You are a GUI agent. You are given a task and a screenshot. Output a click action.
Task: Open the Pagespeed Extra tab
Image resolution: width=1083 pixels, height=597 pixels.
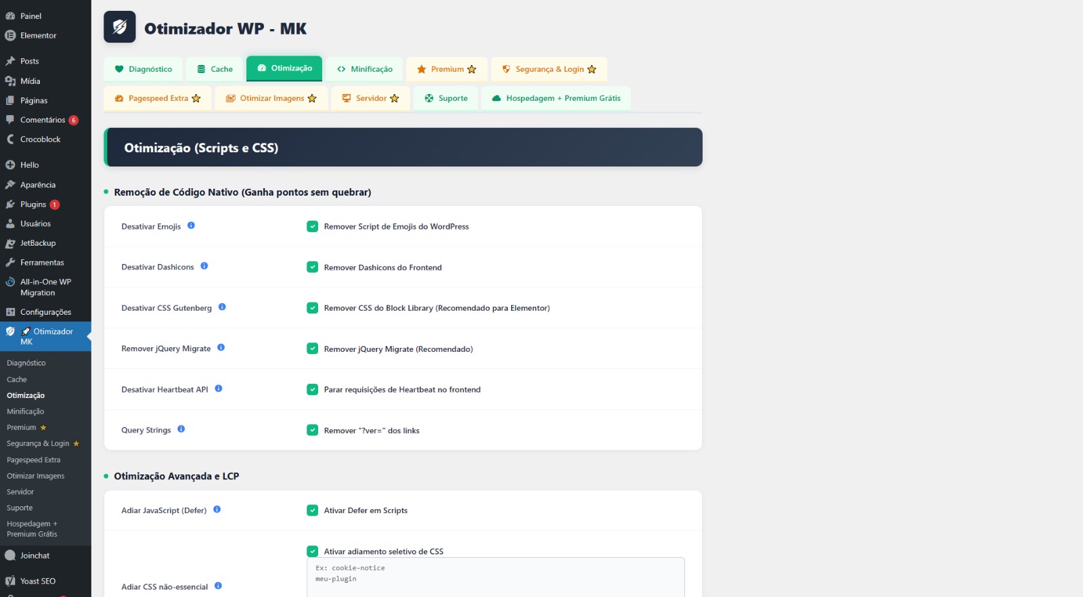158,98
